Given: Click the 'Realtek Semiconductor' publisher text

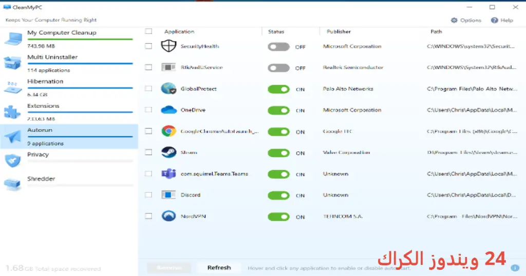Looking at the screenshot, I should (353, 67).
